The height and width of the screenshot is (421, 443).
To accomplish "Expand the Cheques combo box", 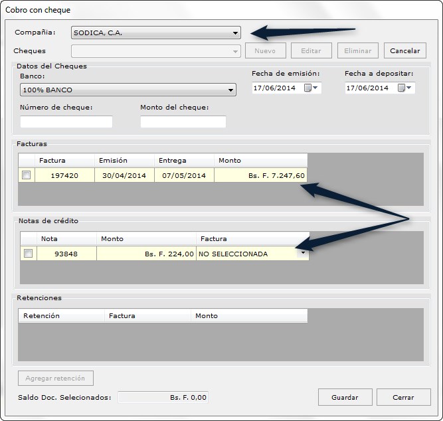I will tap(156, 51).
